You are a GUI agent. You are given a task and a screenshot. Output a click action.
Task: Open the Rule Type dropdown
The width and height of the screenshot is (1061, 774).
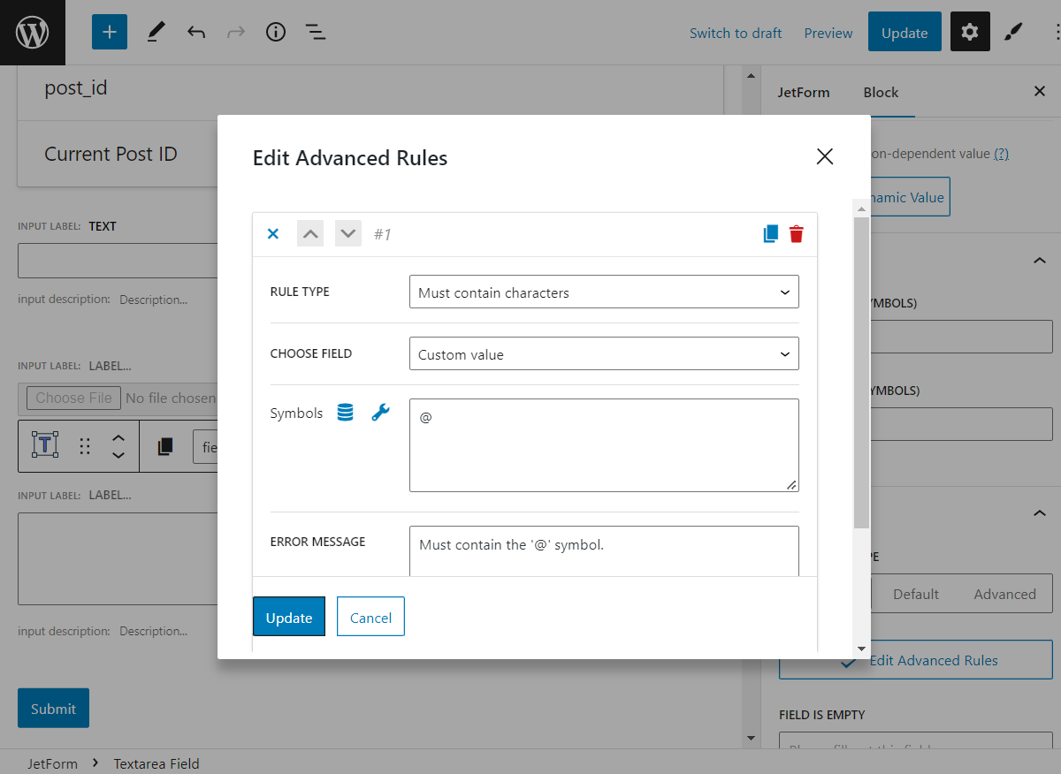604,292
